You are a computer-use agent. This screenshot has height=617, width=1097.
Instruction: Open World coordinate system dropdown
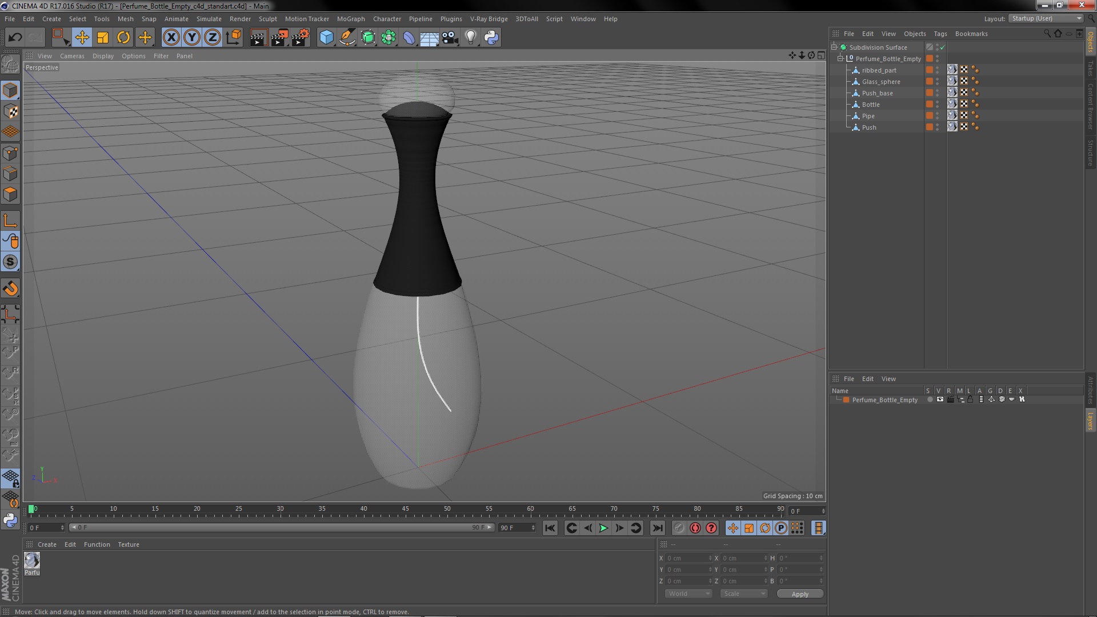pyautogui.click(x=688, y=594)
